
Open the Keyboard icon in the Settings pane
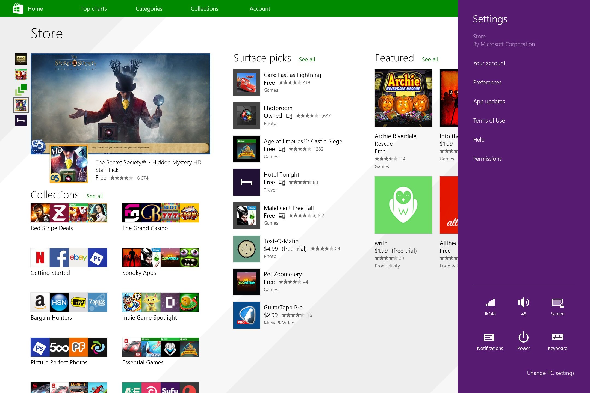point(557,338)
